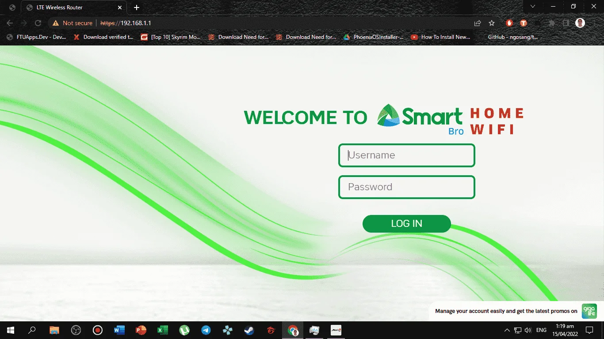
Task: Launch PowerPoint from the taskbar
Action: click(x=141, y=330)
